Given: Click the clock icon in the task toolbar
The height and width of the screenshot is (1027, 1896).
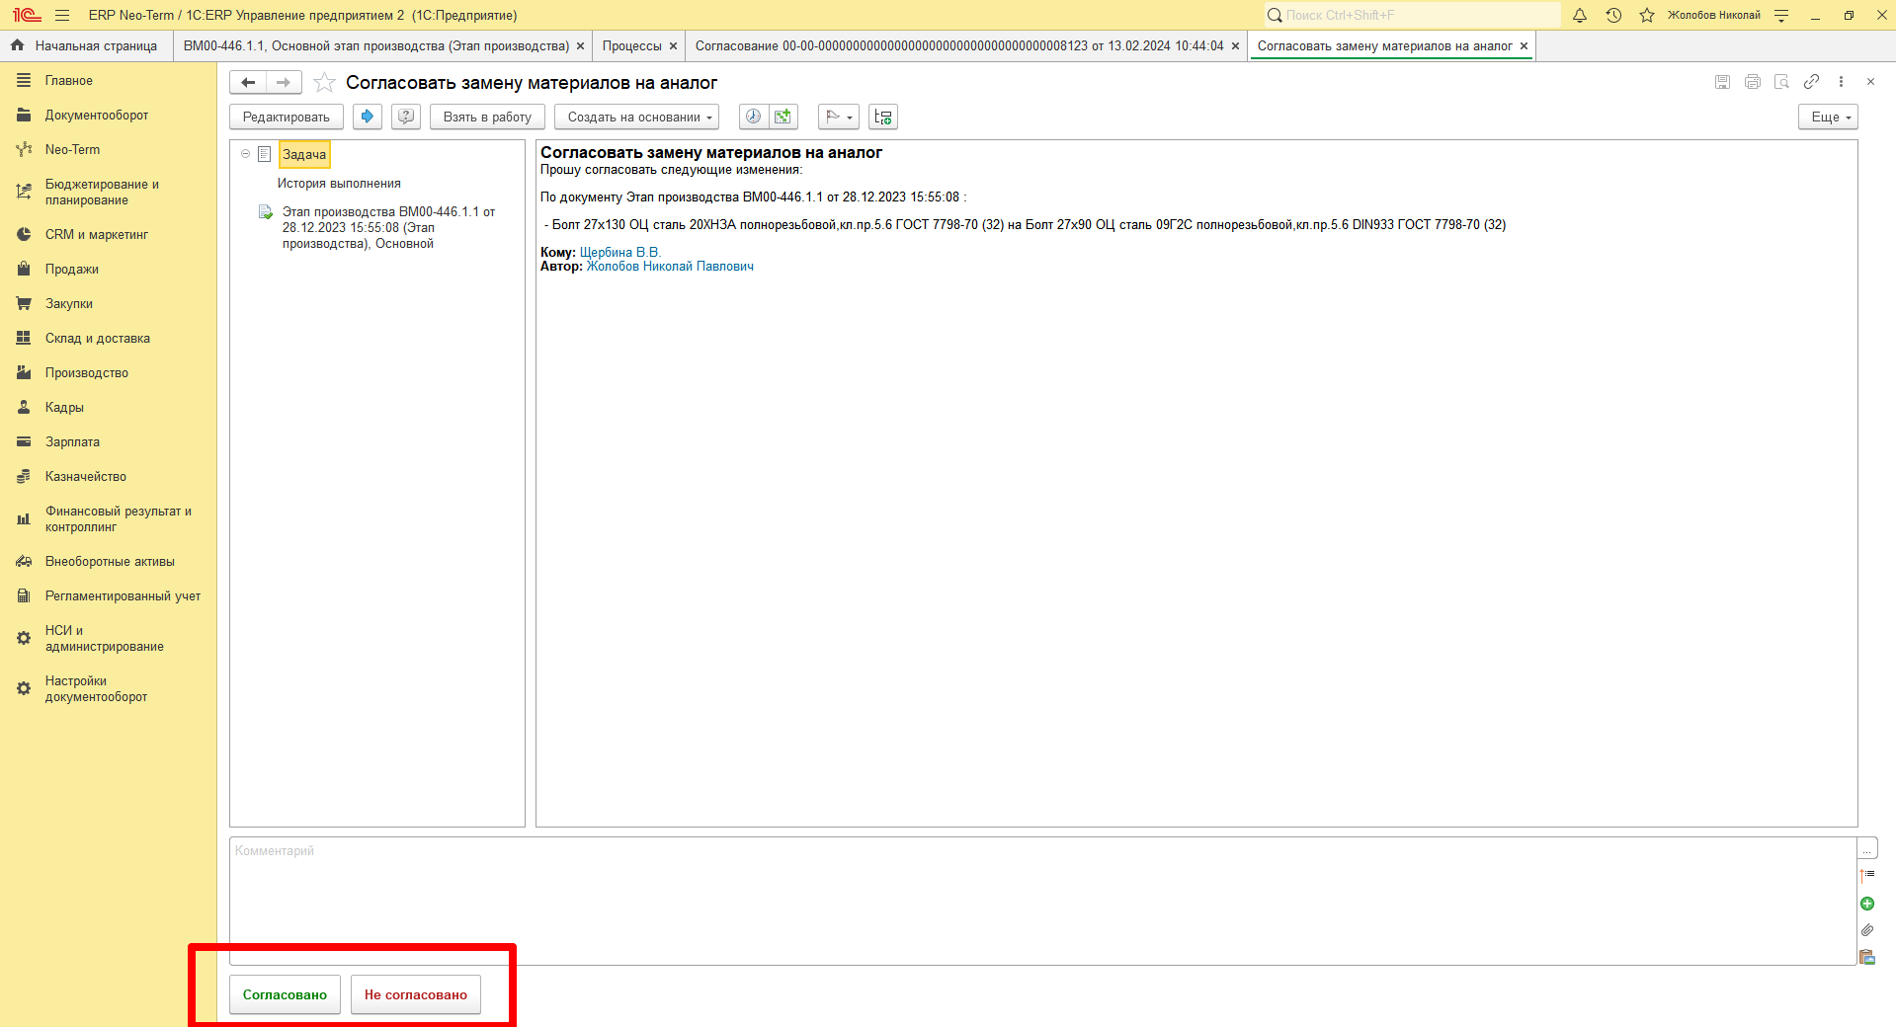Looking at the screenshot, I should pos(753,117).
